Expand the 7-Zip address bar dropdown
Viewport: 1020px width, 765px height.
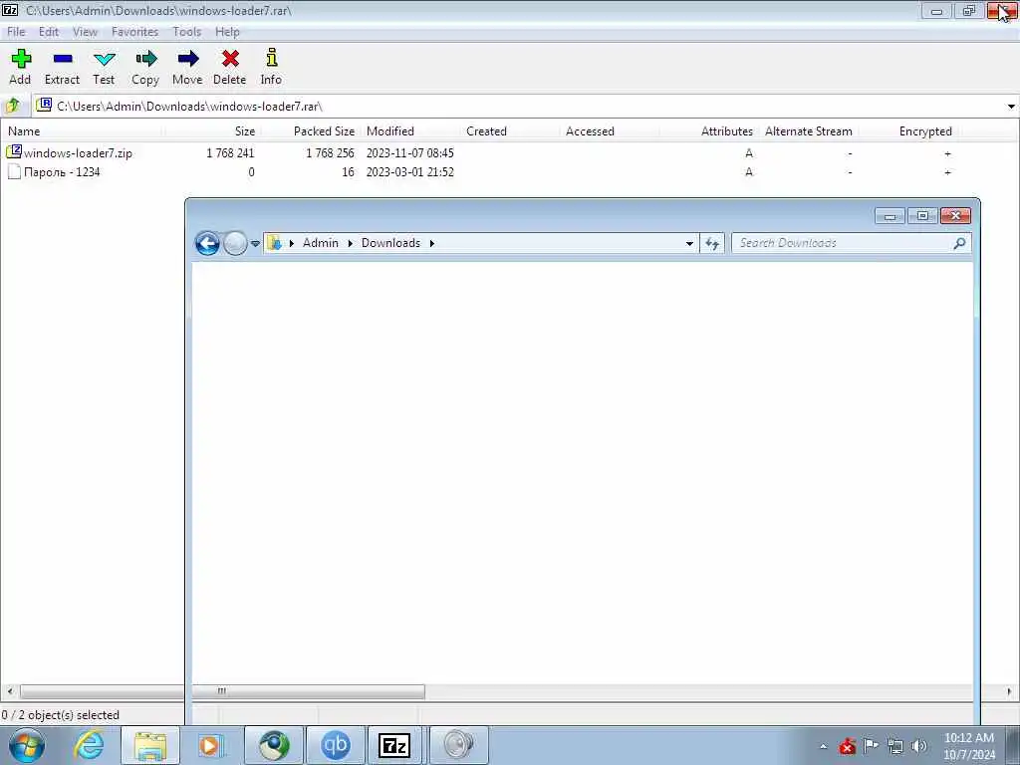tap(1011, 106)
